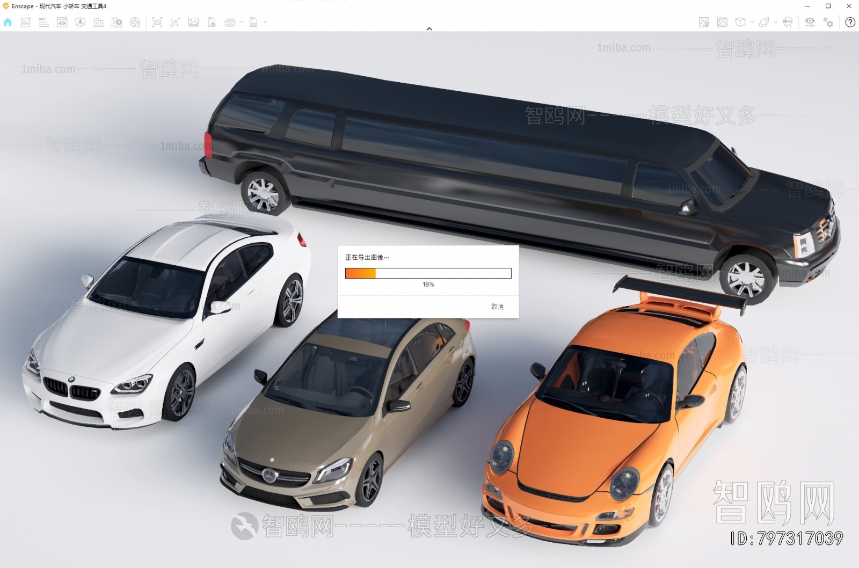
Task: Click the Site Context map icon
Action: click(704, 22)
